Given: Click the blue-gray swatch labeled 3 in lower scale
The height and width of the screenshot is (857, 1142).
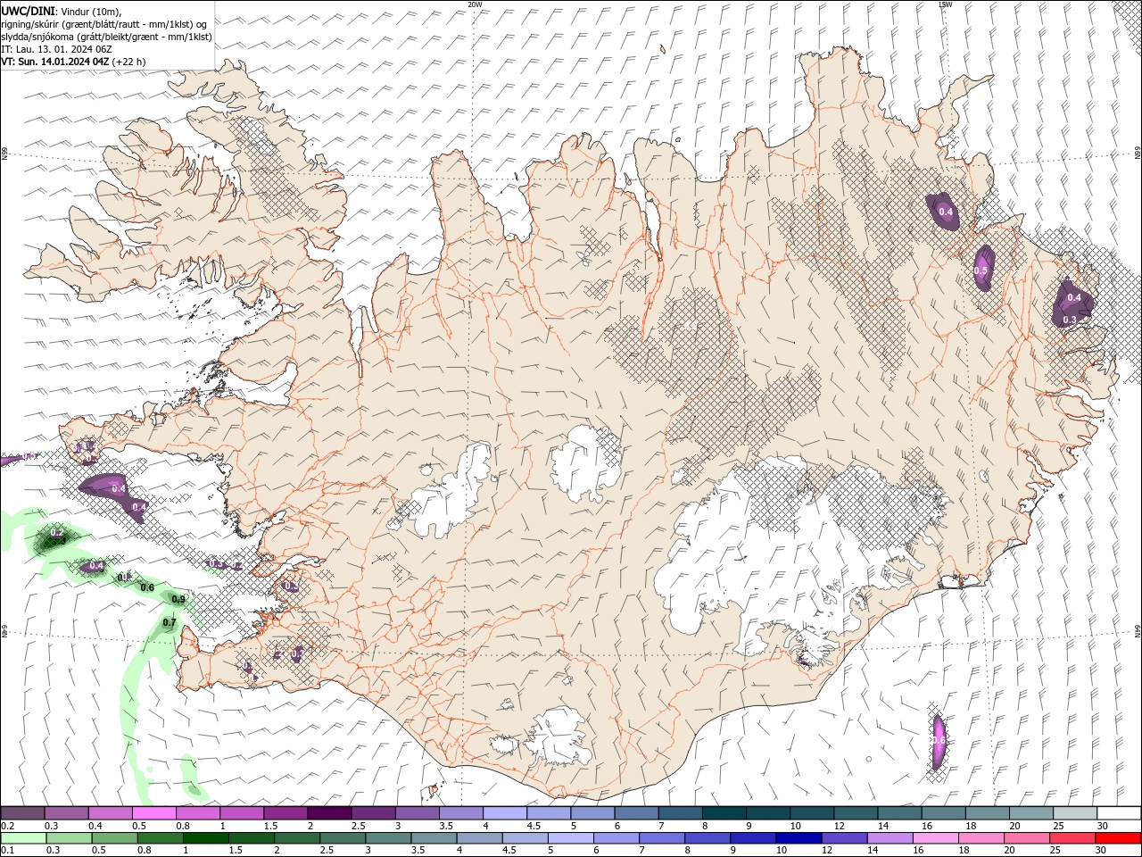Looking at the screenshot, I should click(x=388, y=838).
